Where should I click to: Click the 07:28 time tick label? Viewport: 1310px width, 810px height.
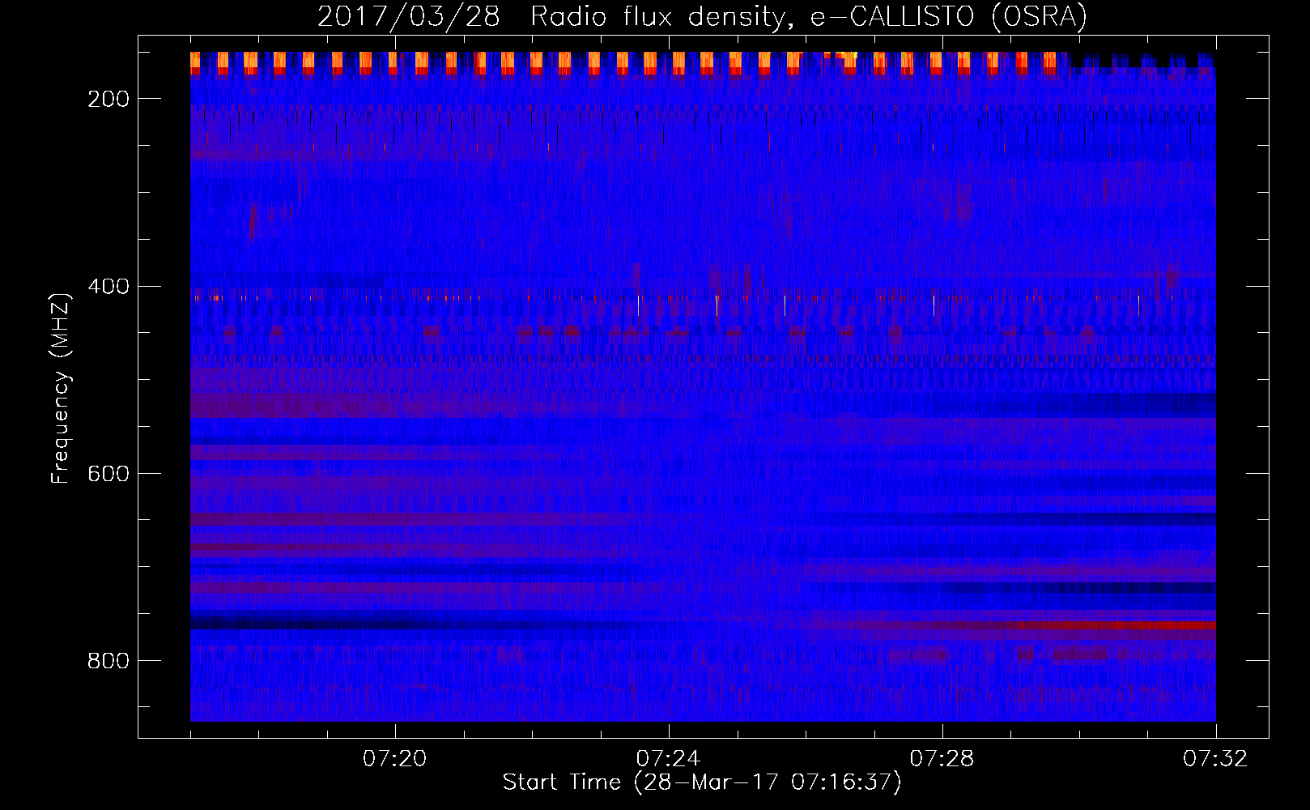[x=942, y=758]
